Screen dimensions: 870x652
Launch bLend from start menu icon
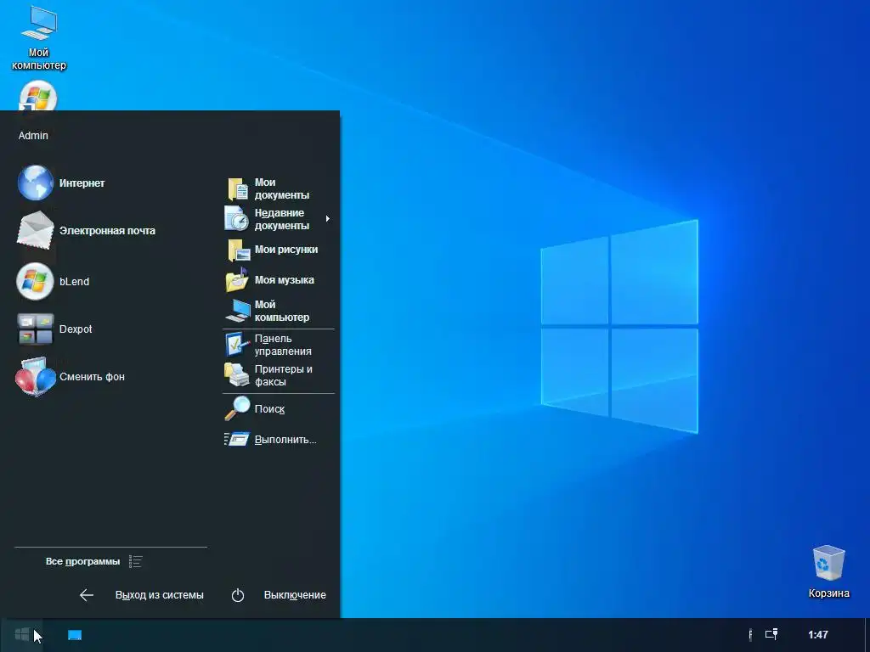(x=35, y=281)
